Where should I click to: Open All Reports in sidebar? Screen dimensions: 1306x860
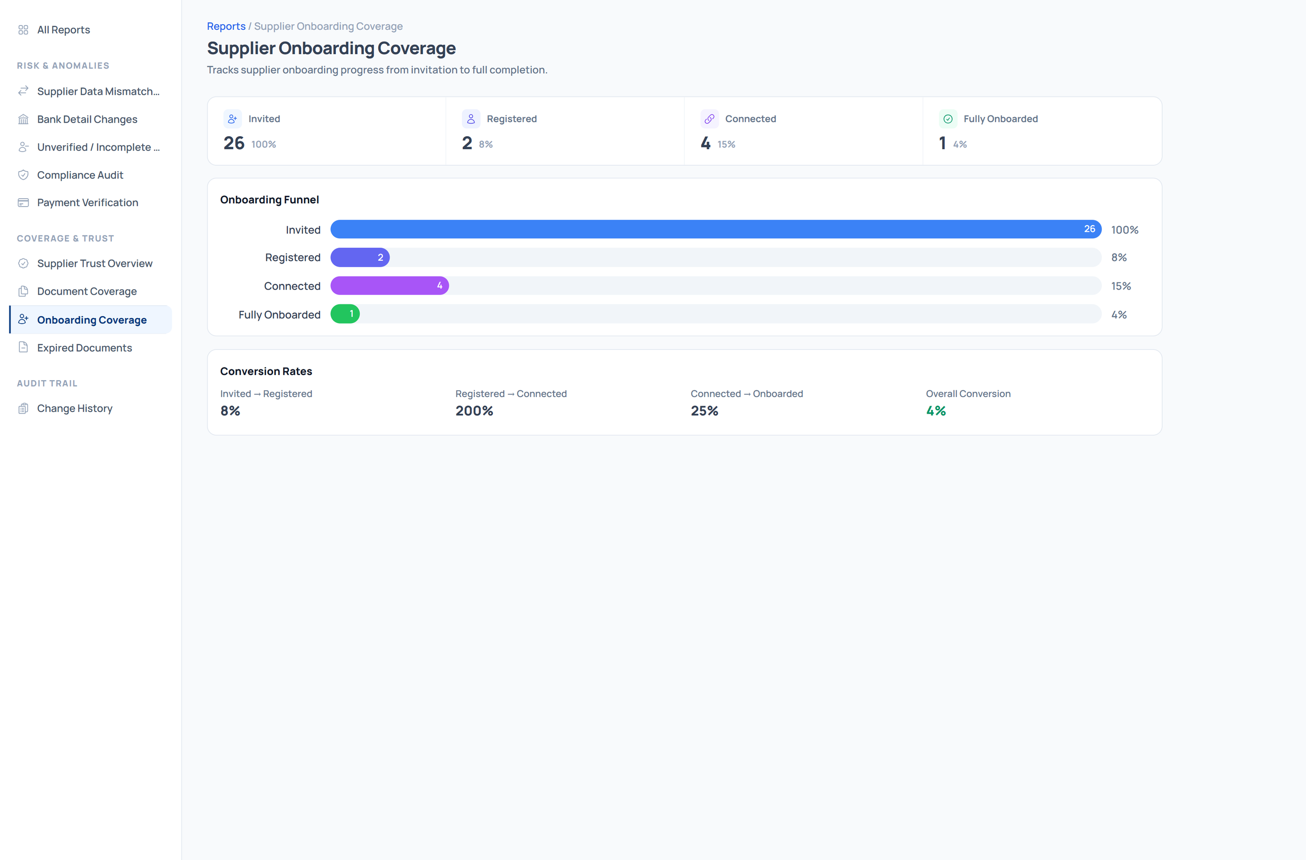tap(90, 30)
